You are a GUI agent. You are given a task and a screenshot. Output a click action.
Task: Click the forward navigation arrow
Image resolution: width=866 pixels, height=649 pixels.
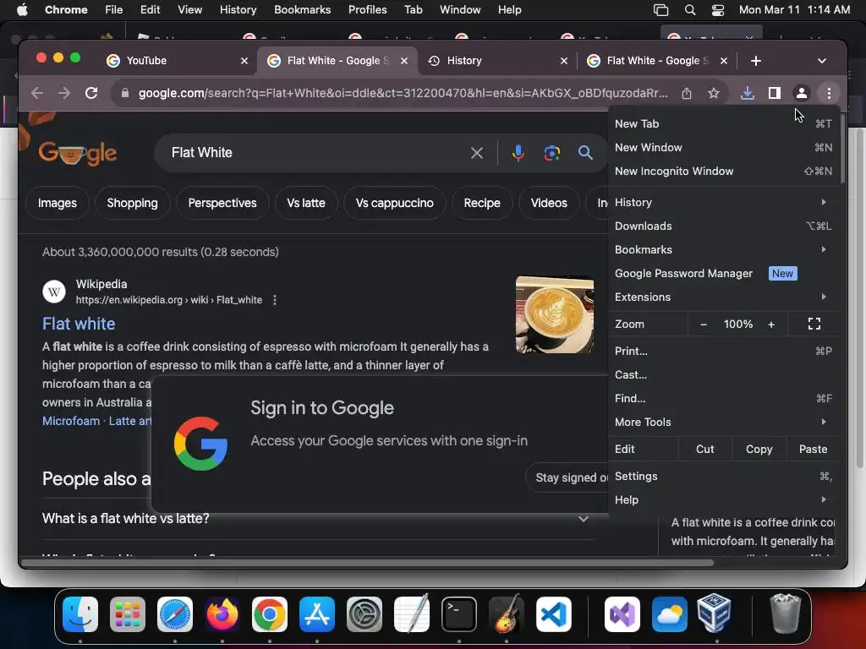(64, 93)
